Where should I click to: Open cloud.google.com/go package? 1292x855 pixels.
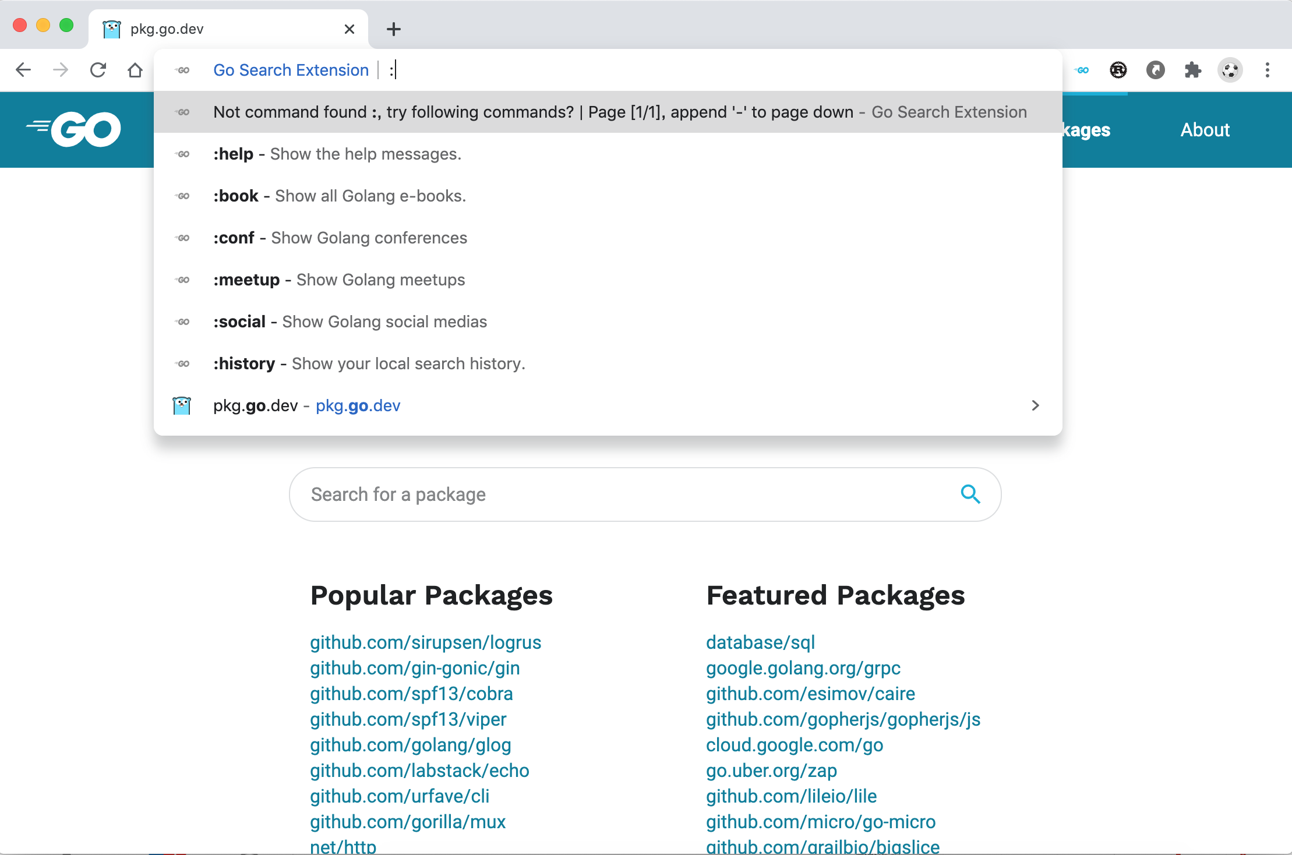click(x=795, y=745)
